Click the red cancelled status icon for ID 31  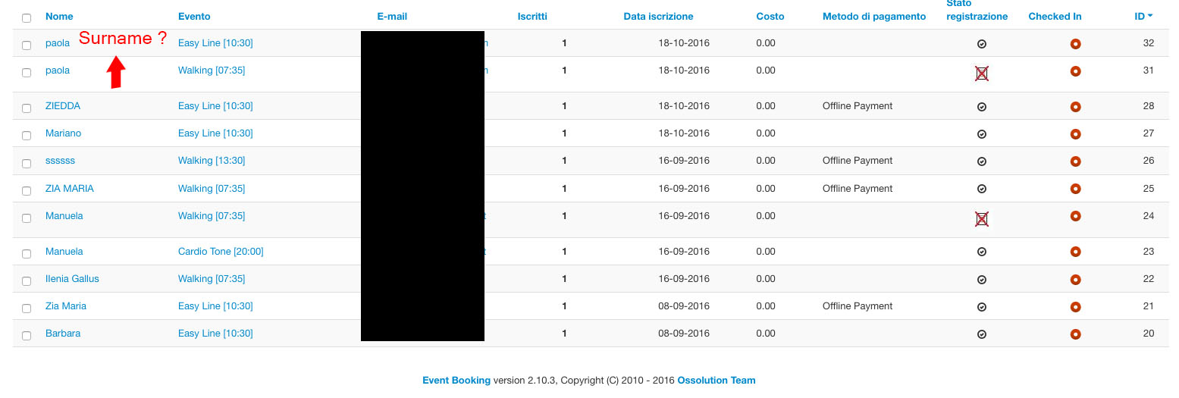coord(981,74)
